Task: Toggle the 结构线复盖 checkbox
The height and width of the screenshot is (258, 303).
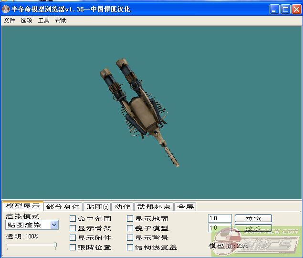Action: (x=130, y=247)
